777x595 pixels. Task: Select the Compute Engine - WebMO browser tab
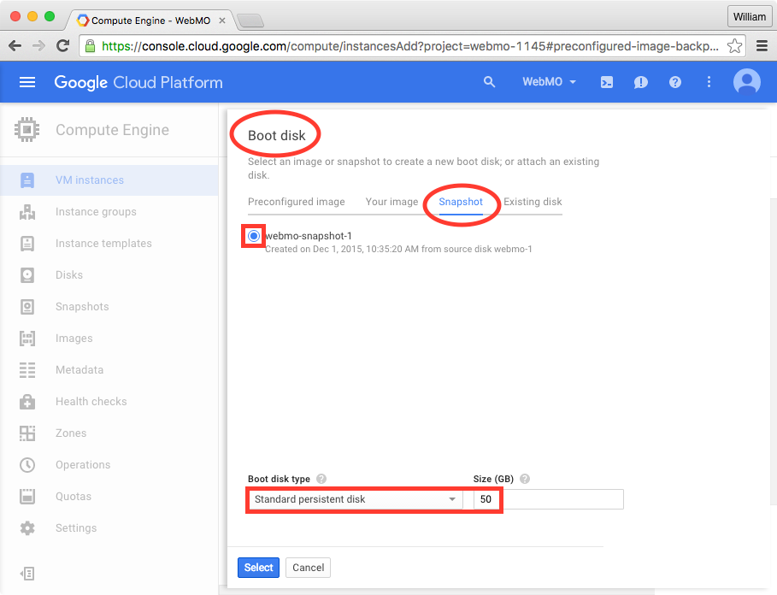150,21
